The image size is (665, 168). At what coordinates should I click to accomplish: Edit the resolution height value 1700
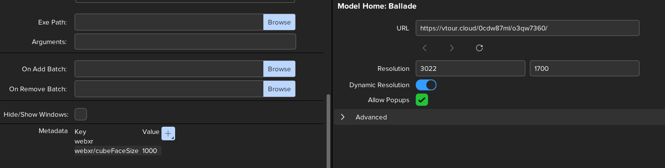(x=584, y=69)
